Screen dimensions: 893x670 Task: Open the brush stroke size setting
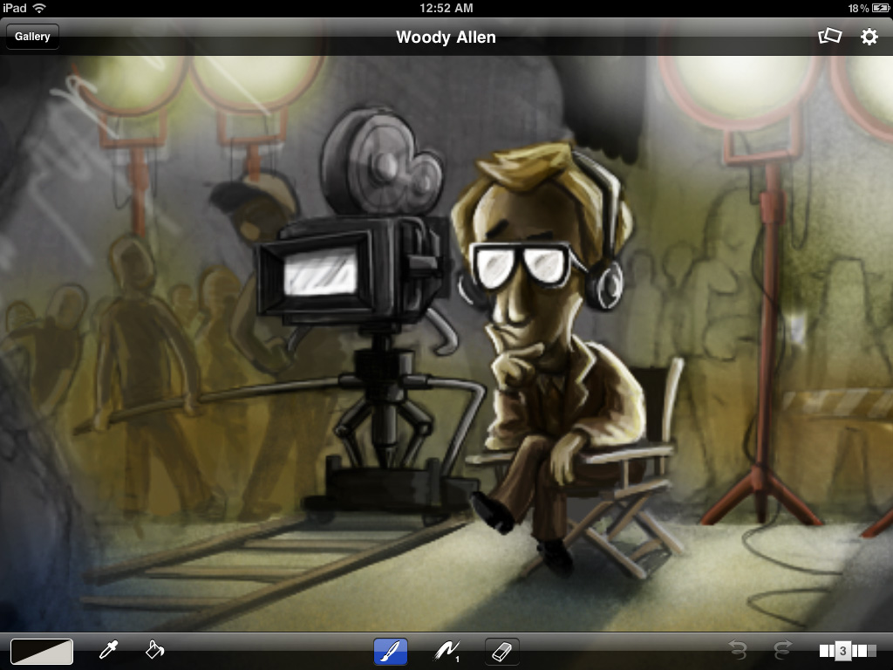click(447, 651)
